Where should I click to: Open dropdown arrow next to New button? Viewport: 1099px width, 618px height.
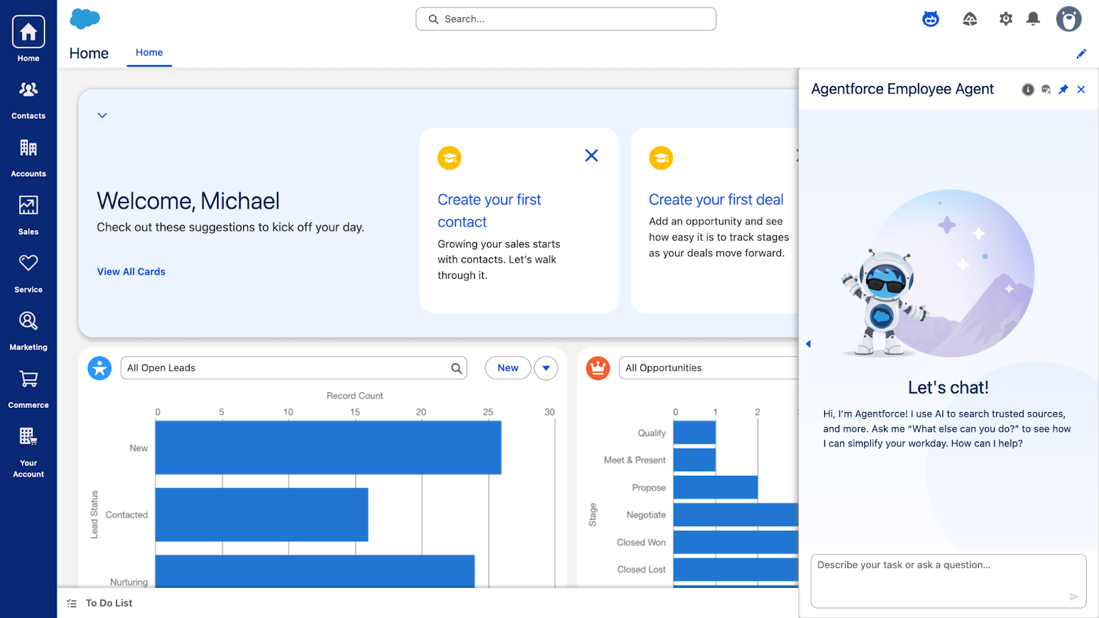(x=546, y=368)
